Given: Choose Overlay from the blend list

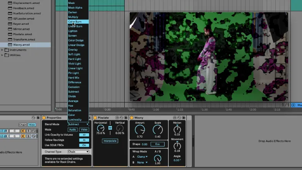Looking at the screenshot, I should pos(73,50).
